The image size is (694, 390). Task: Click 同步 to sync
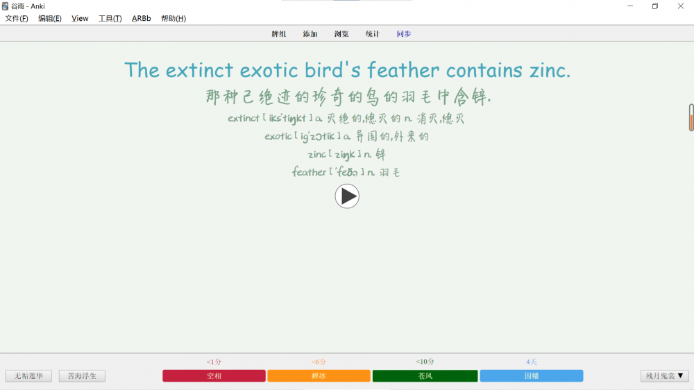click(x=404, y=33)
